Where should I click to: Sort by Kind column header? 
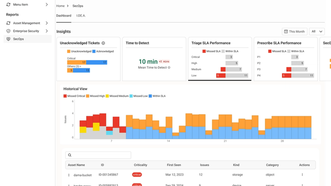236,165
